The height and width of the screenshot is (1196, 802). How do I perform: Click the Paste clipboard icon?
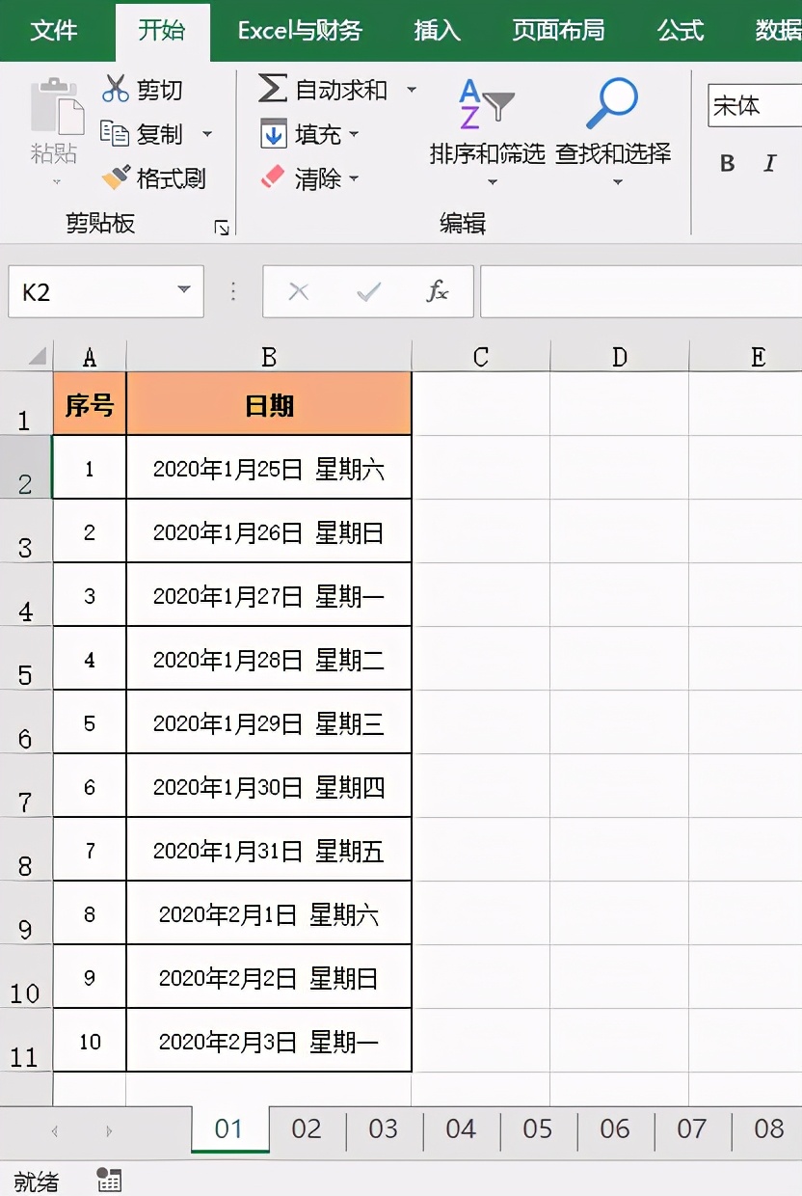click(57, 106)
